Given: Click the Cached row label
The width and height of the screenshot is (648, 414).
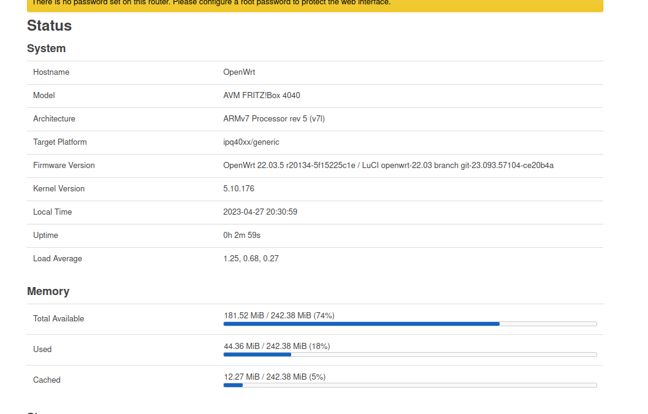Looking at the screenshot, I should click(x=47, y=380).
